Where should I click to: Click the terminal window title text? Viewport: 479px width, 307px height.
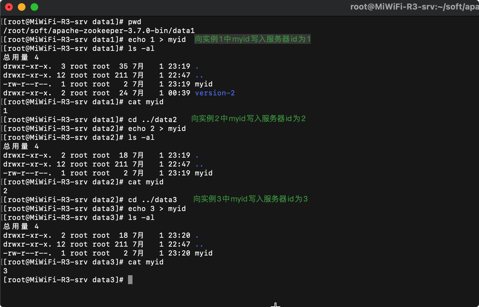pos(414,7)
